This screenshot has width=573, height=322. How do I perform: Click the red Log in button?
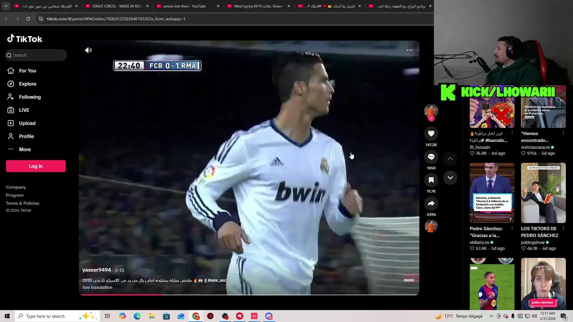pyautogui.click(x=36, y=166)
